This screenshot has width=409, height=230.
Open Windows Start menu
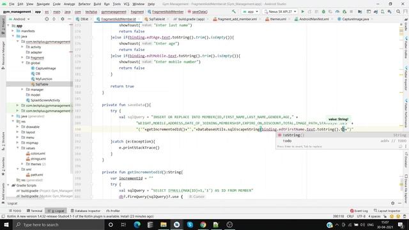(6, 224)
